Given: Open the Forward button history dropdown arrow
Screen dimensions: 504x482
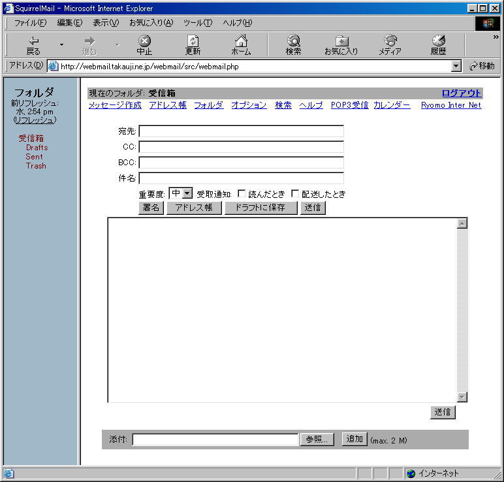Looking at the screenshot, I should 118,44.
